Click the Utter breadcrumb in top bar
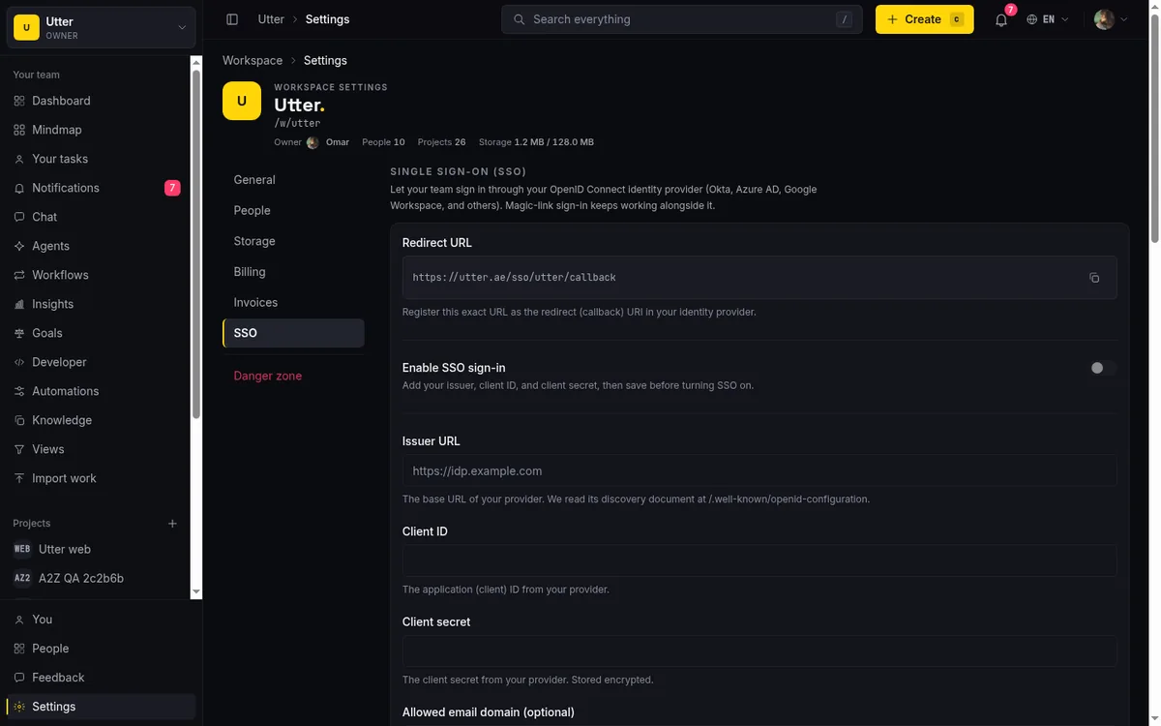 click(271, 19)
